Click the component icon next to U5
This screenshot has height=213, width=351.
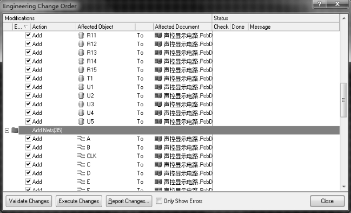tap(81, 121)
